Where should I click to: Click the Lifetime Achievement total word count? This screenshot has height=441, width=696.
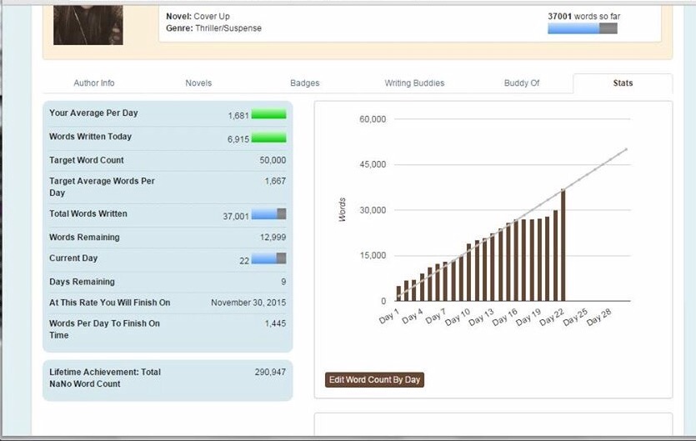click(x=270, y=372)
